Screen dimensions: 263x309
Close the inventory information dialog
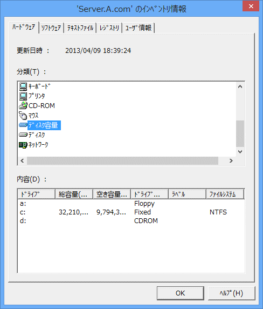[251, 6]
